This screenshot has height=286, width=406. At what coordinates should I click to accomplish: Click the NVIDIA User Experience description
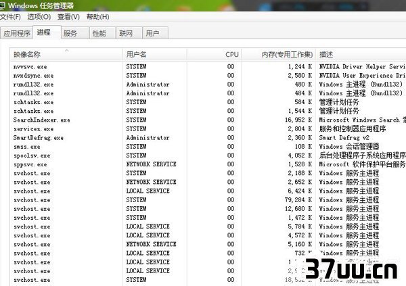point(362,76)
